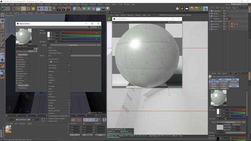The height and width of the screenshot is (141, 251).
Task: Click the coordinate system icon
Action: tap(53, 9)
